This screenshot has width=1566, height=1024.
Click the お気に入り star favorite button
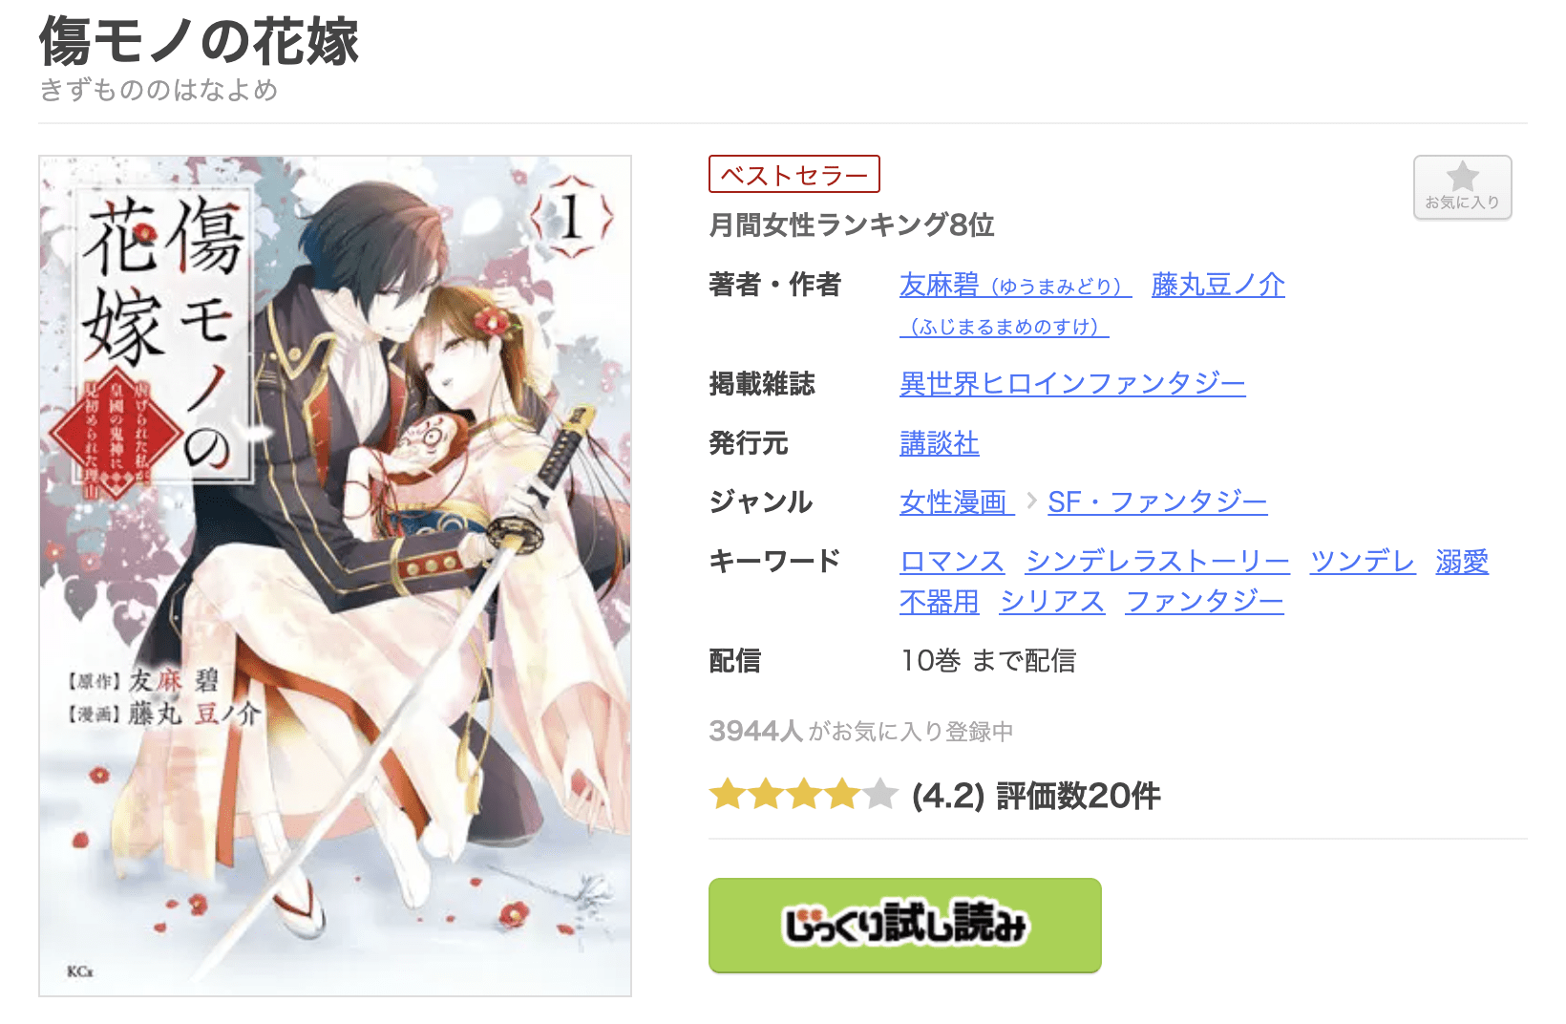[x=1462, y=187]
